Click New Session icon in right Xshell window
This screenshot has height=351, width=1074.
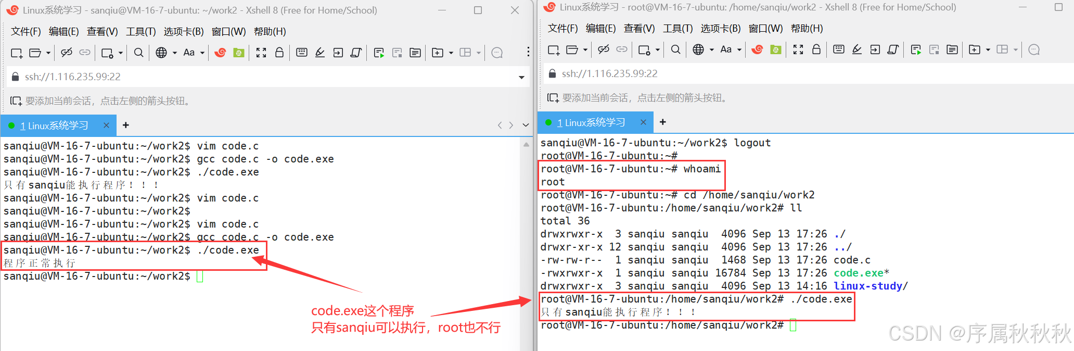(x=554, y=50)
